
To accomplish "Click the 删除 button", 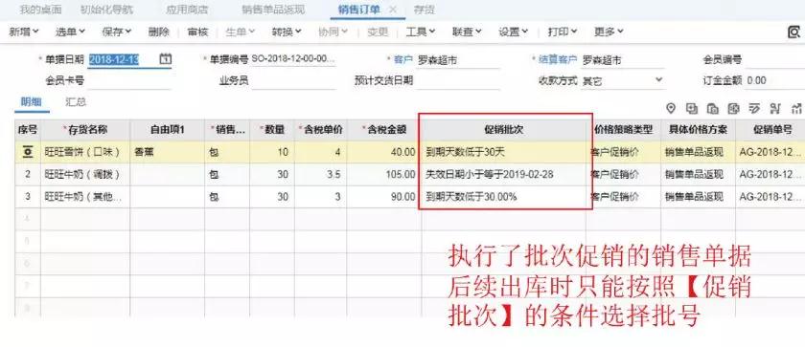I will [x=159, y=32].
